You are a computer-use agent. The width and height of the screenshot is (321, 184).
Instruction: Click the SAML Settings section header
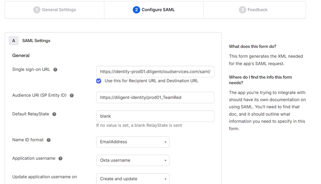click(36, 41)
